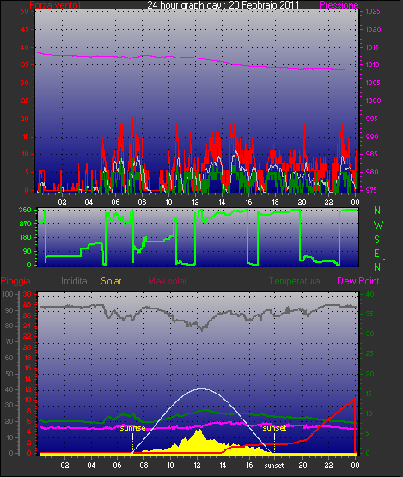
Task: Click the green "Temperatura" legend label
Action: 294,281
